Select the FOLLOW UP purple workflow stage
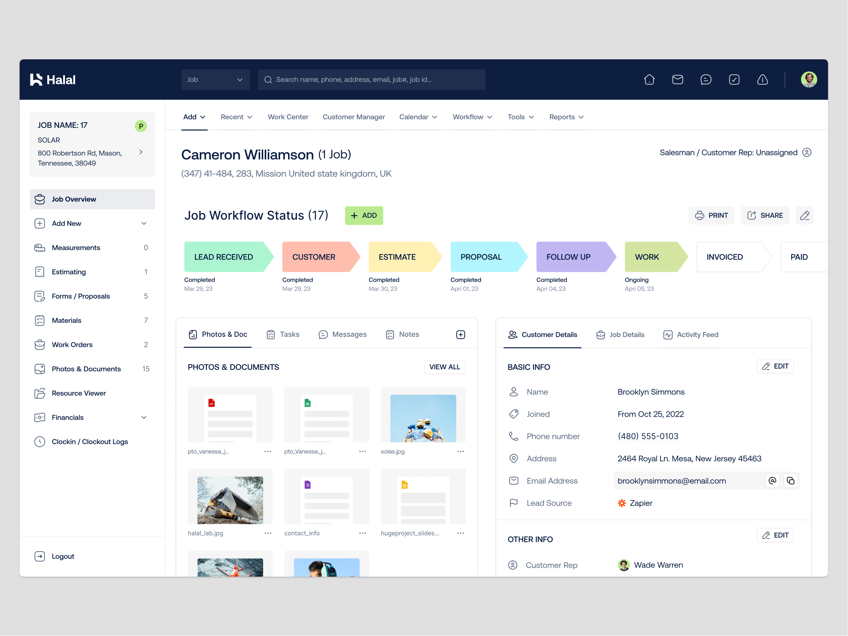 568,257
